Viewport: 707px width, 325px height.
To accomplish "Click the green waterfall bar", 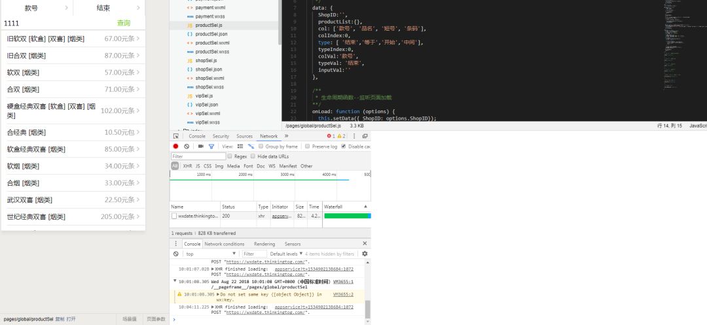I will coord(346,216).
